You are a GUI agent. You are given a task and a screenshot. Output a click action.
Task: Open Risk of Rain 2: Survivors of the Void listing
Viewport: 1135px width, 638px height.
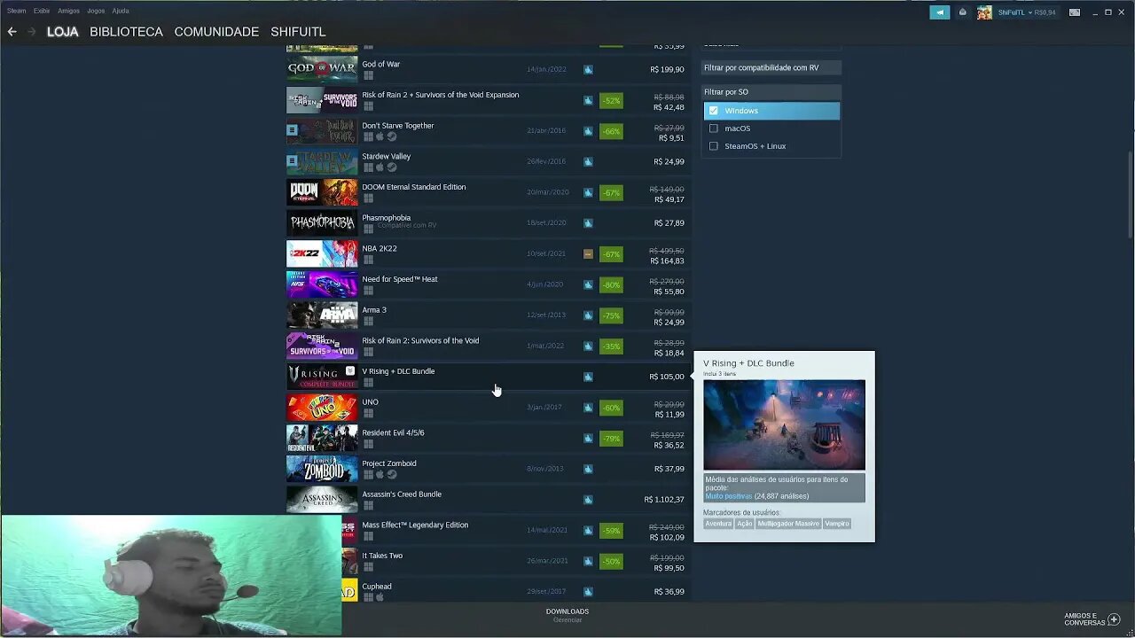pos(488,346)
